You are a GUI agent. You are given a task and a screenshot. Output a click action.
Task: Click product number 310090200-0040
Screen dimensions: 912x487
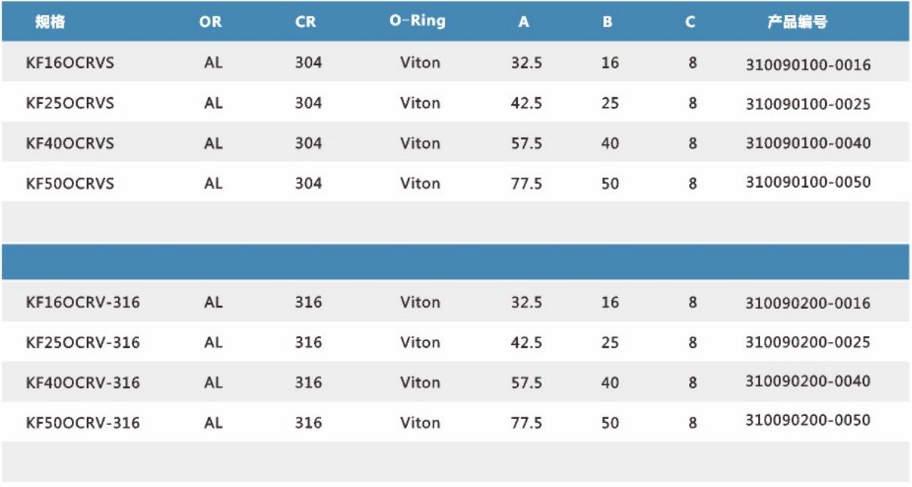(x=808, y=382)
